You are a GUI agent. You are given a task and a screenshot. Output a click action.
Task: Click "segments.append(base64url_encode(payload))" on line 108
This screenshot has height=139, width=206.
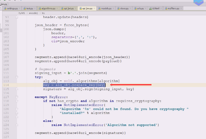click(78, 61)
